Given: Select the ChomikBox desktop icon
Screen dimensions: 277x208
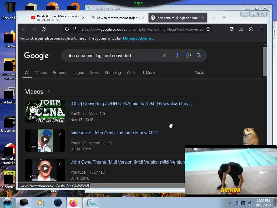Looking at the screenshot, I should click(9, 180).
